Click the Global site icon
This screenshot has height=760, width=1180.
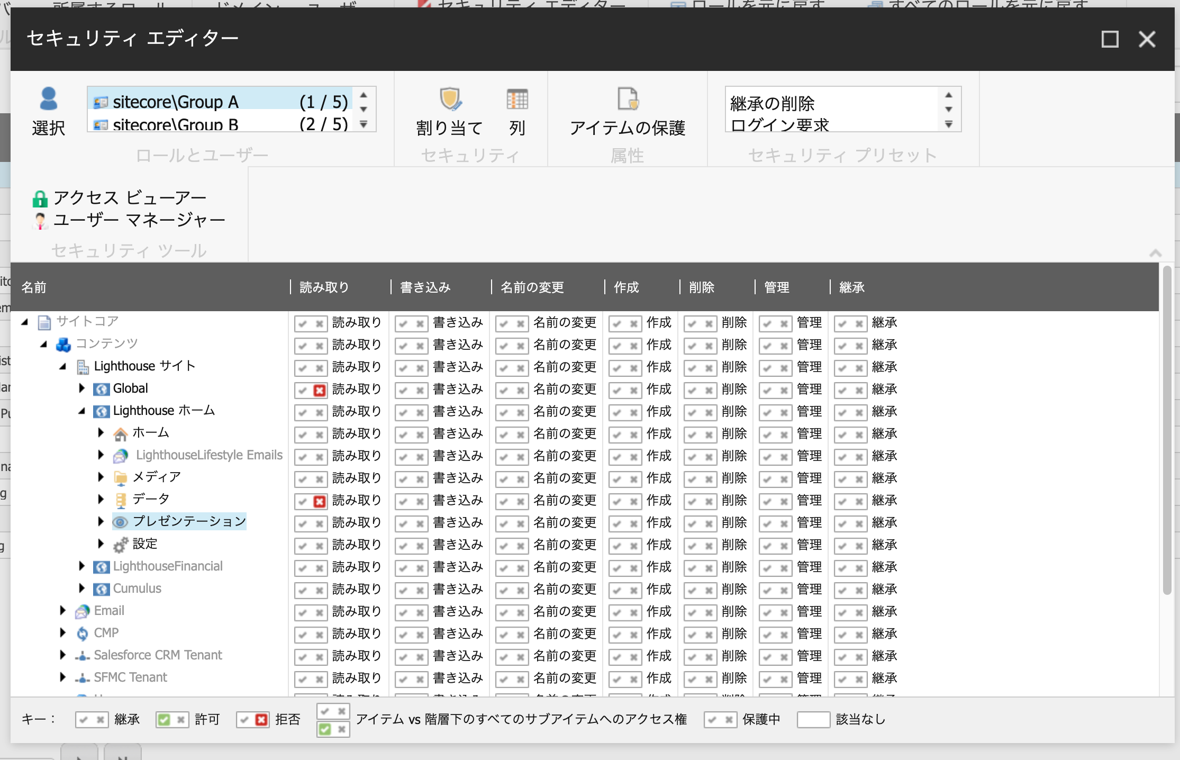pyautogui.click(x=102, y=389)
